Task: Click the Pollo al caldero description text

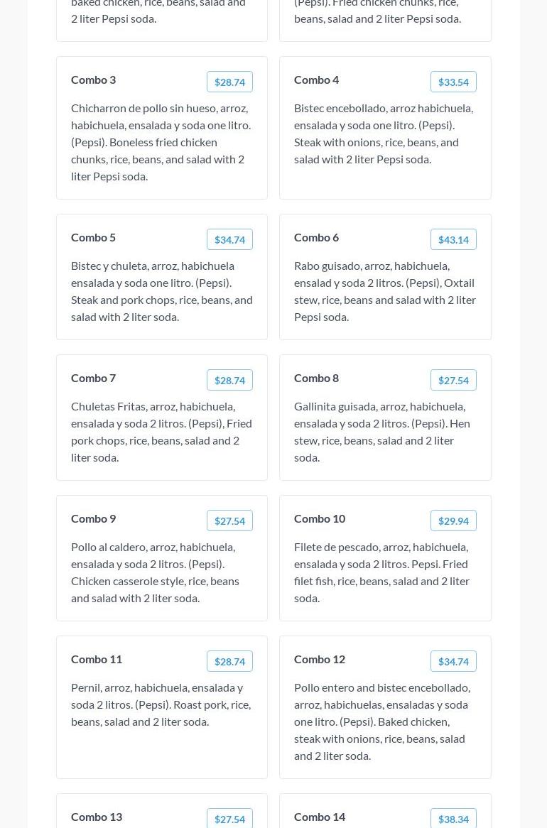Action: [x=155, y=572]
